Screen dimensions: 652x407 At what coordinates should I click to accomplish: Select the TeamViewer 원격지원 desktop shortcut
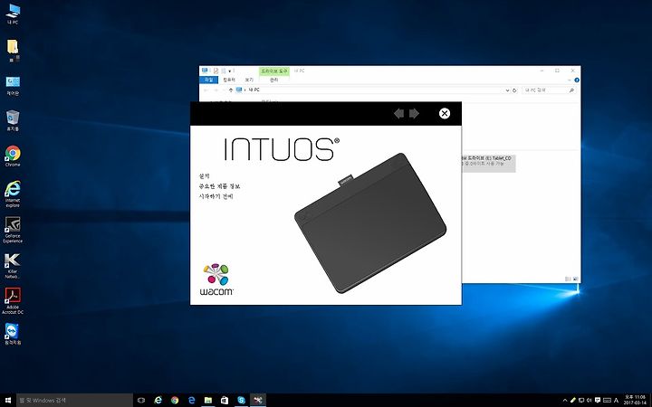click(13, 334)
